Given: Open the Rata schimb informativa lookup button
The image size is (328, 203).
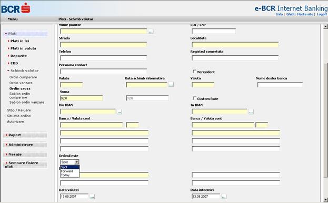Looking at the screenshot, I should (171, 85).
